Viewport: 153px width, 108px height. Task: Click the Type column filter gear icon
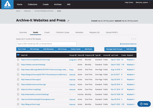[100, 55]
